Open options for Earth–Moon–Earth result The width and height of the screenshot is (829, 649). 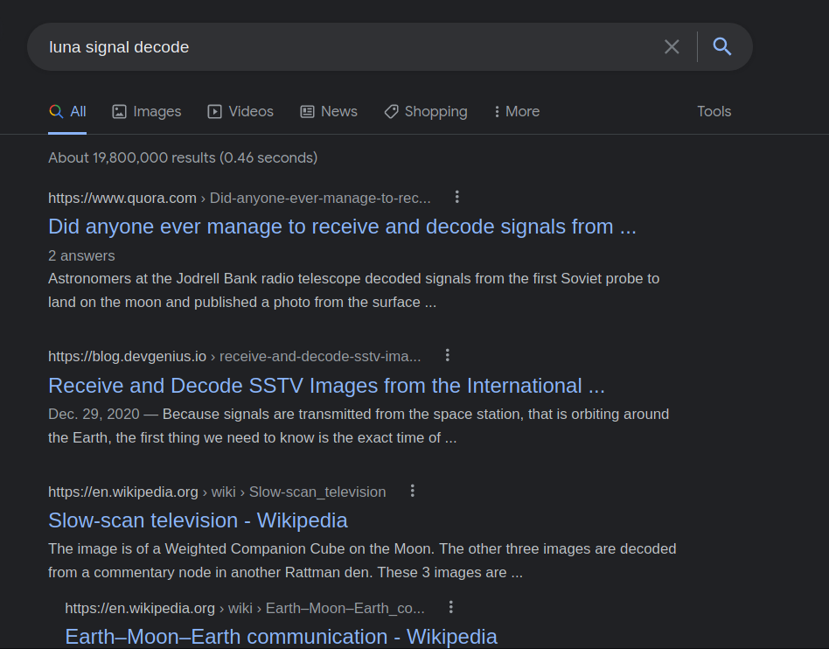[451, 607]
